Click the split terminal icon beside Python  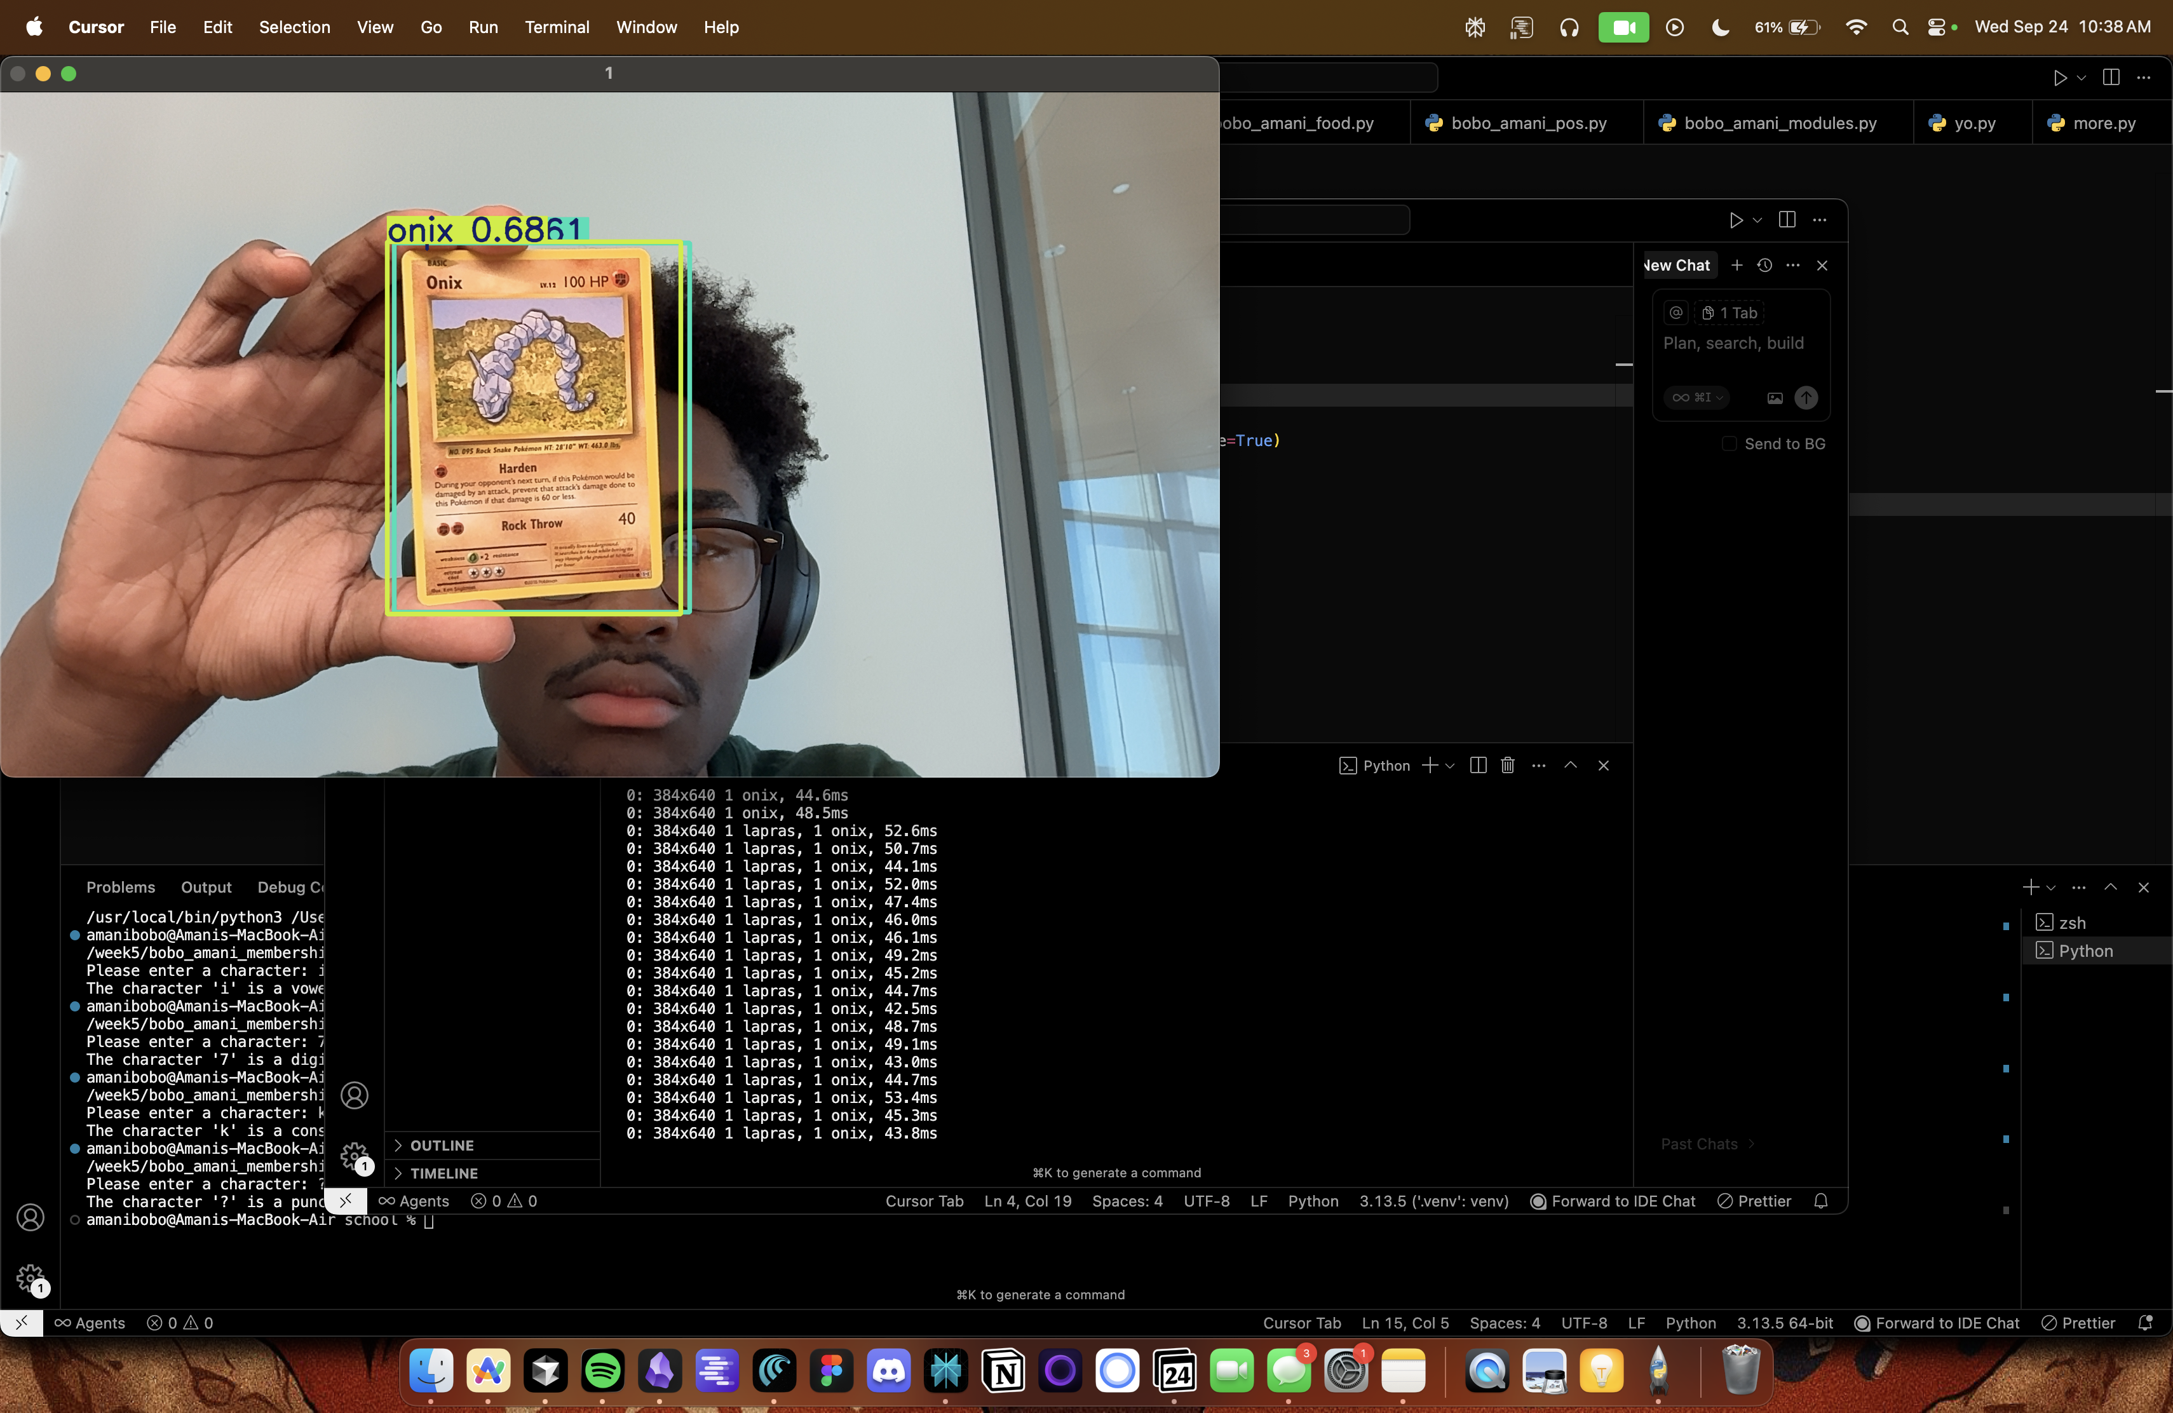tap(1478, 766)
